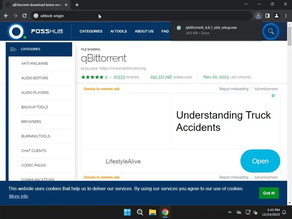Select the qBittorrent browser tab

tap(36, 5)
